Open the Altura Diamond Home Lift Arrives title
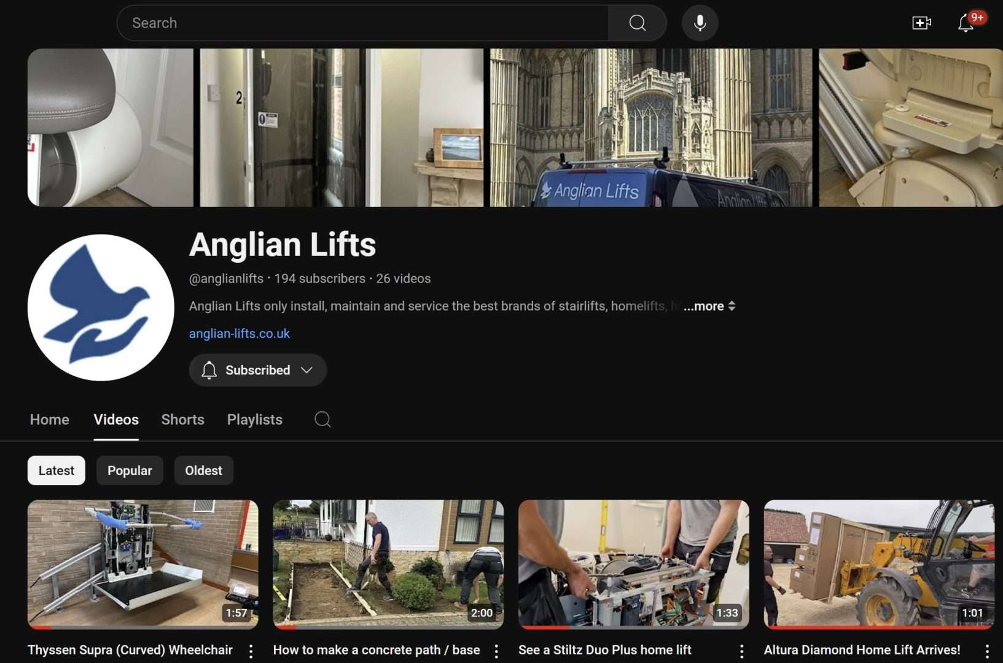 (x=862, y=650)
